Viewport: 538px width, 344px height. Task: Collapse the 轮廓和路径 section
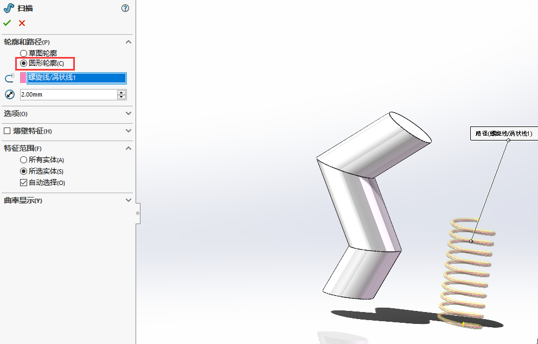pyautogui.click(x=129, y=42)
